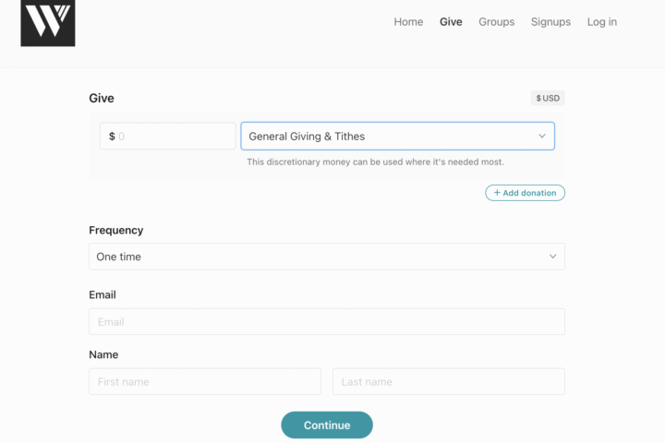
Task: Click into the Email field
Action: 326,322
